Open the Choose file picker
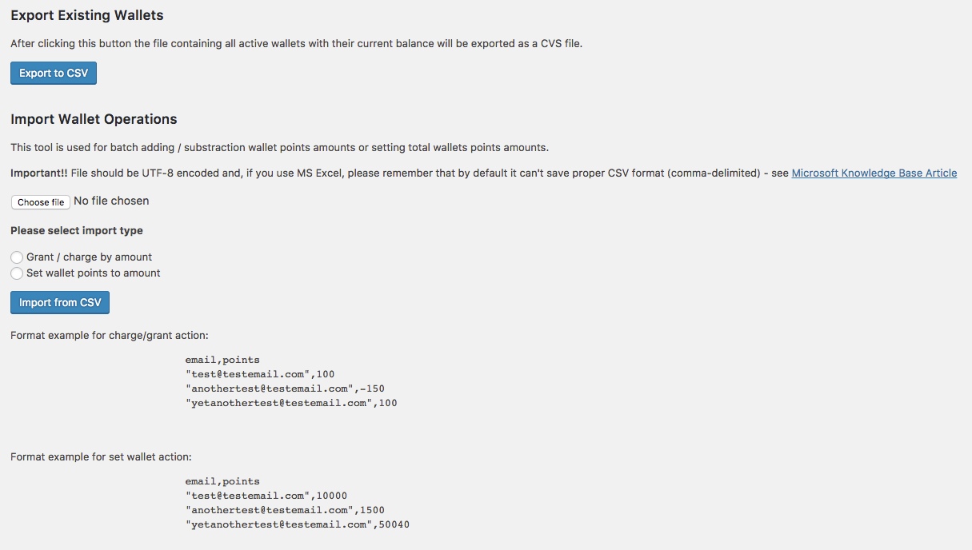 41,202
